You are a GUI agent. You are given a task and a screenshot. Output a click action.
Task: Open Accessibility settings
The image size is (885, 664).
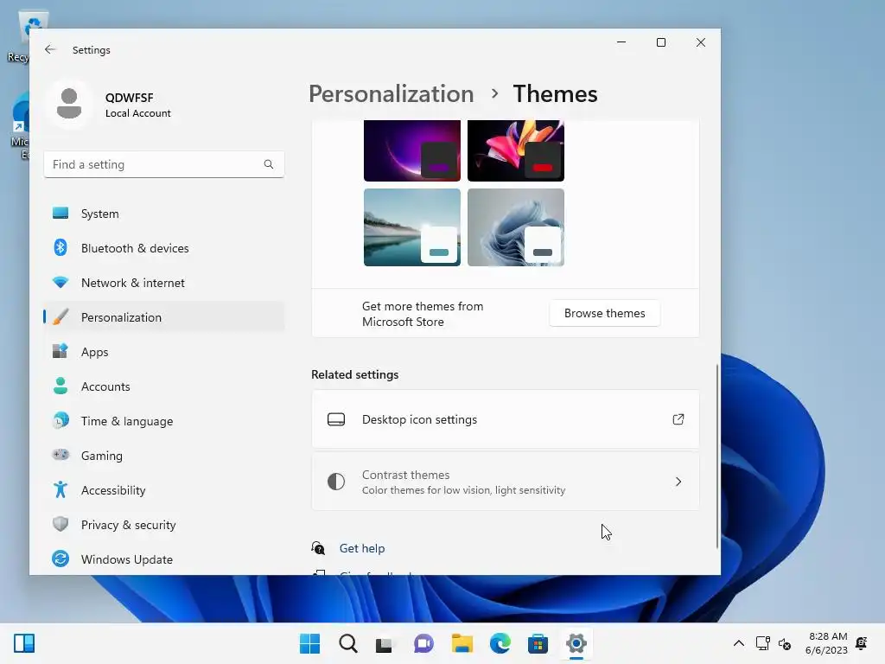click(164, 489)
